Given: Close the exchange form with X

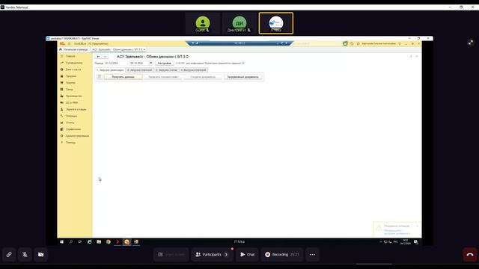Looking at the screenshot, I should point(417,57).
